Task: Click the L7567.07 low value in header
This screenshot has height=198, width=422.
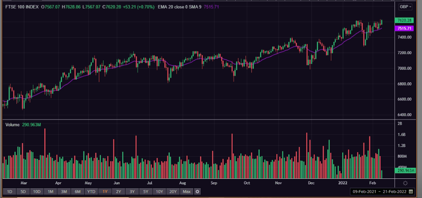Action: point(91,7)
